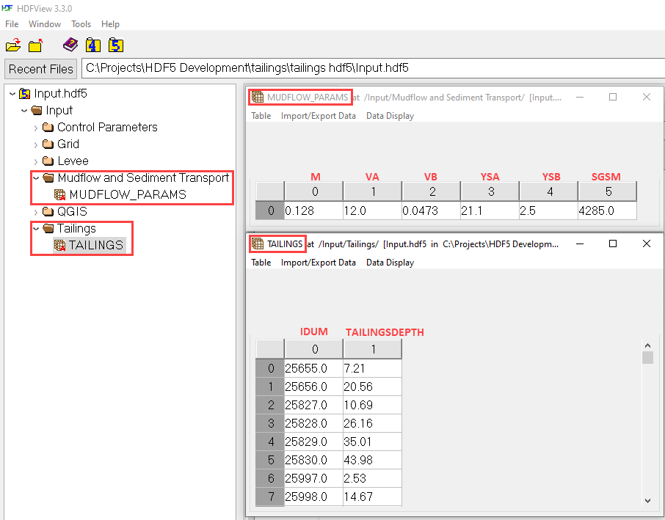Click the HDF5 library version icon

coord(115,45)
